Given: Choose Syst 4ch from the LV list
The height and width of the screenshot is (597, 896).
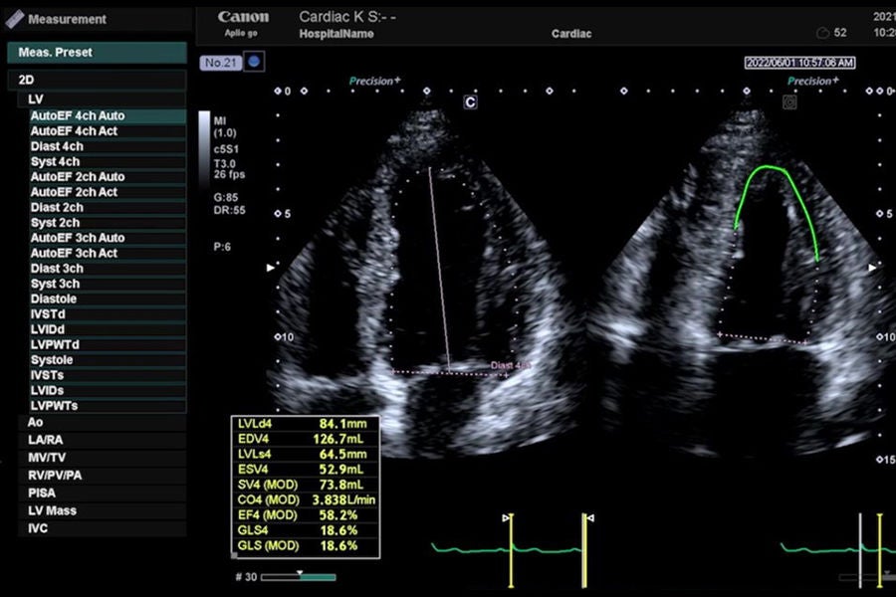Looking at the screenshot, I should [x=108, y=162].
